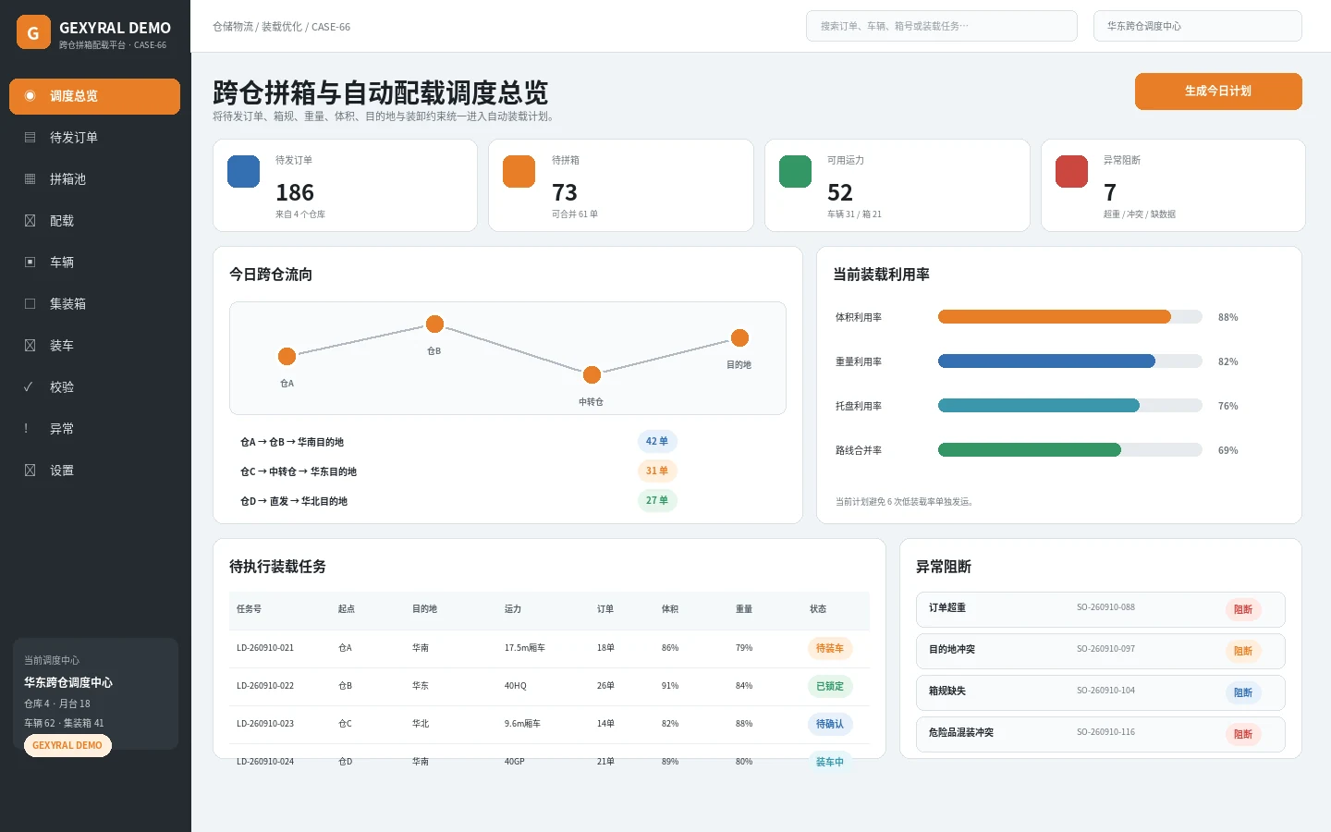This screenshot has height=832, width=1331.
Task: Click the 31 单 badge
Action: [x=657, y=471]
